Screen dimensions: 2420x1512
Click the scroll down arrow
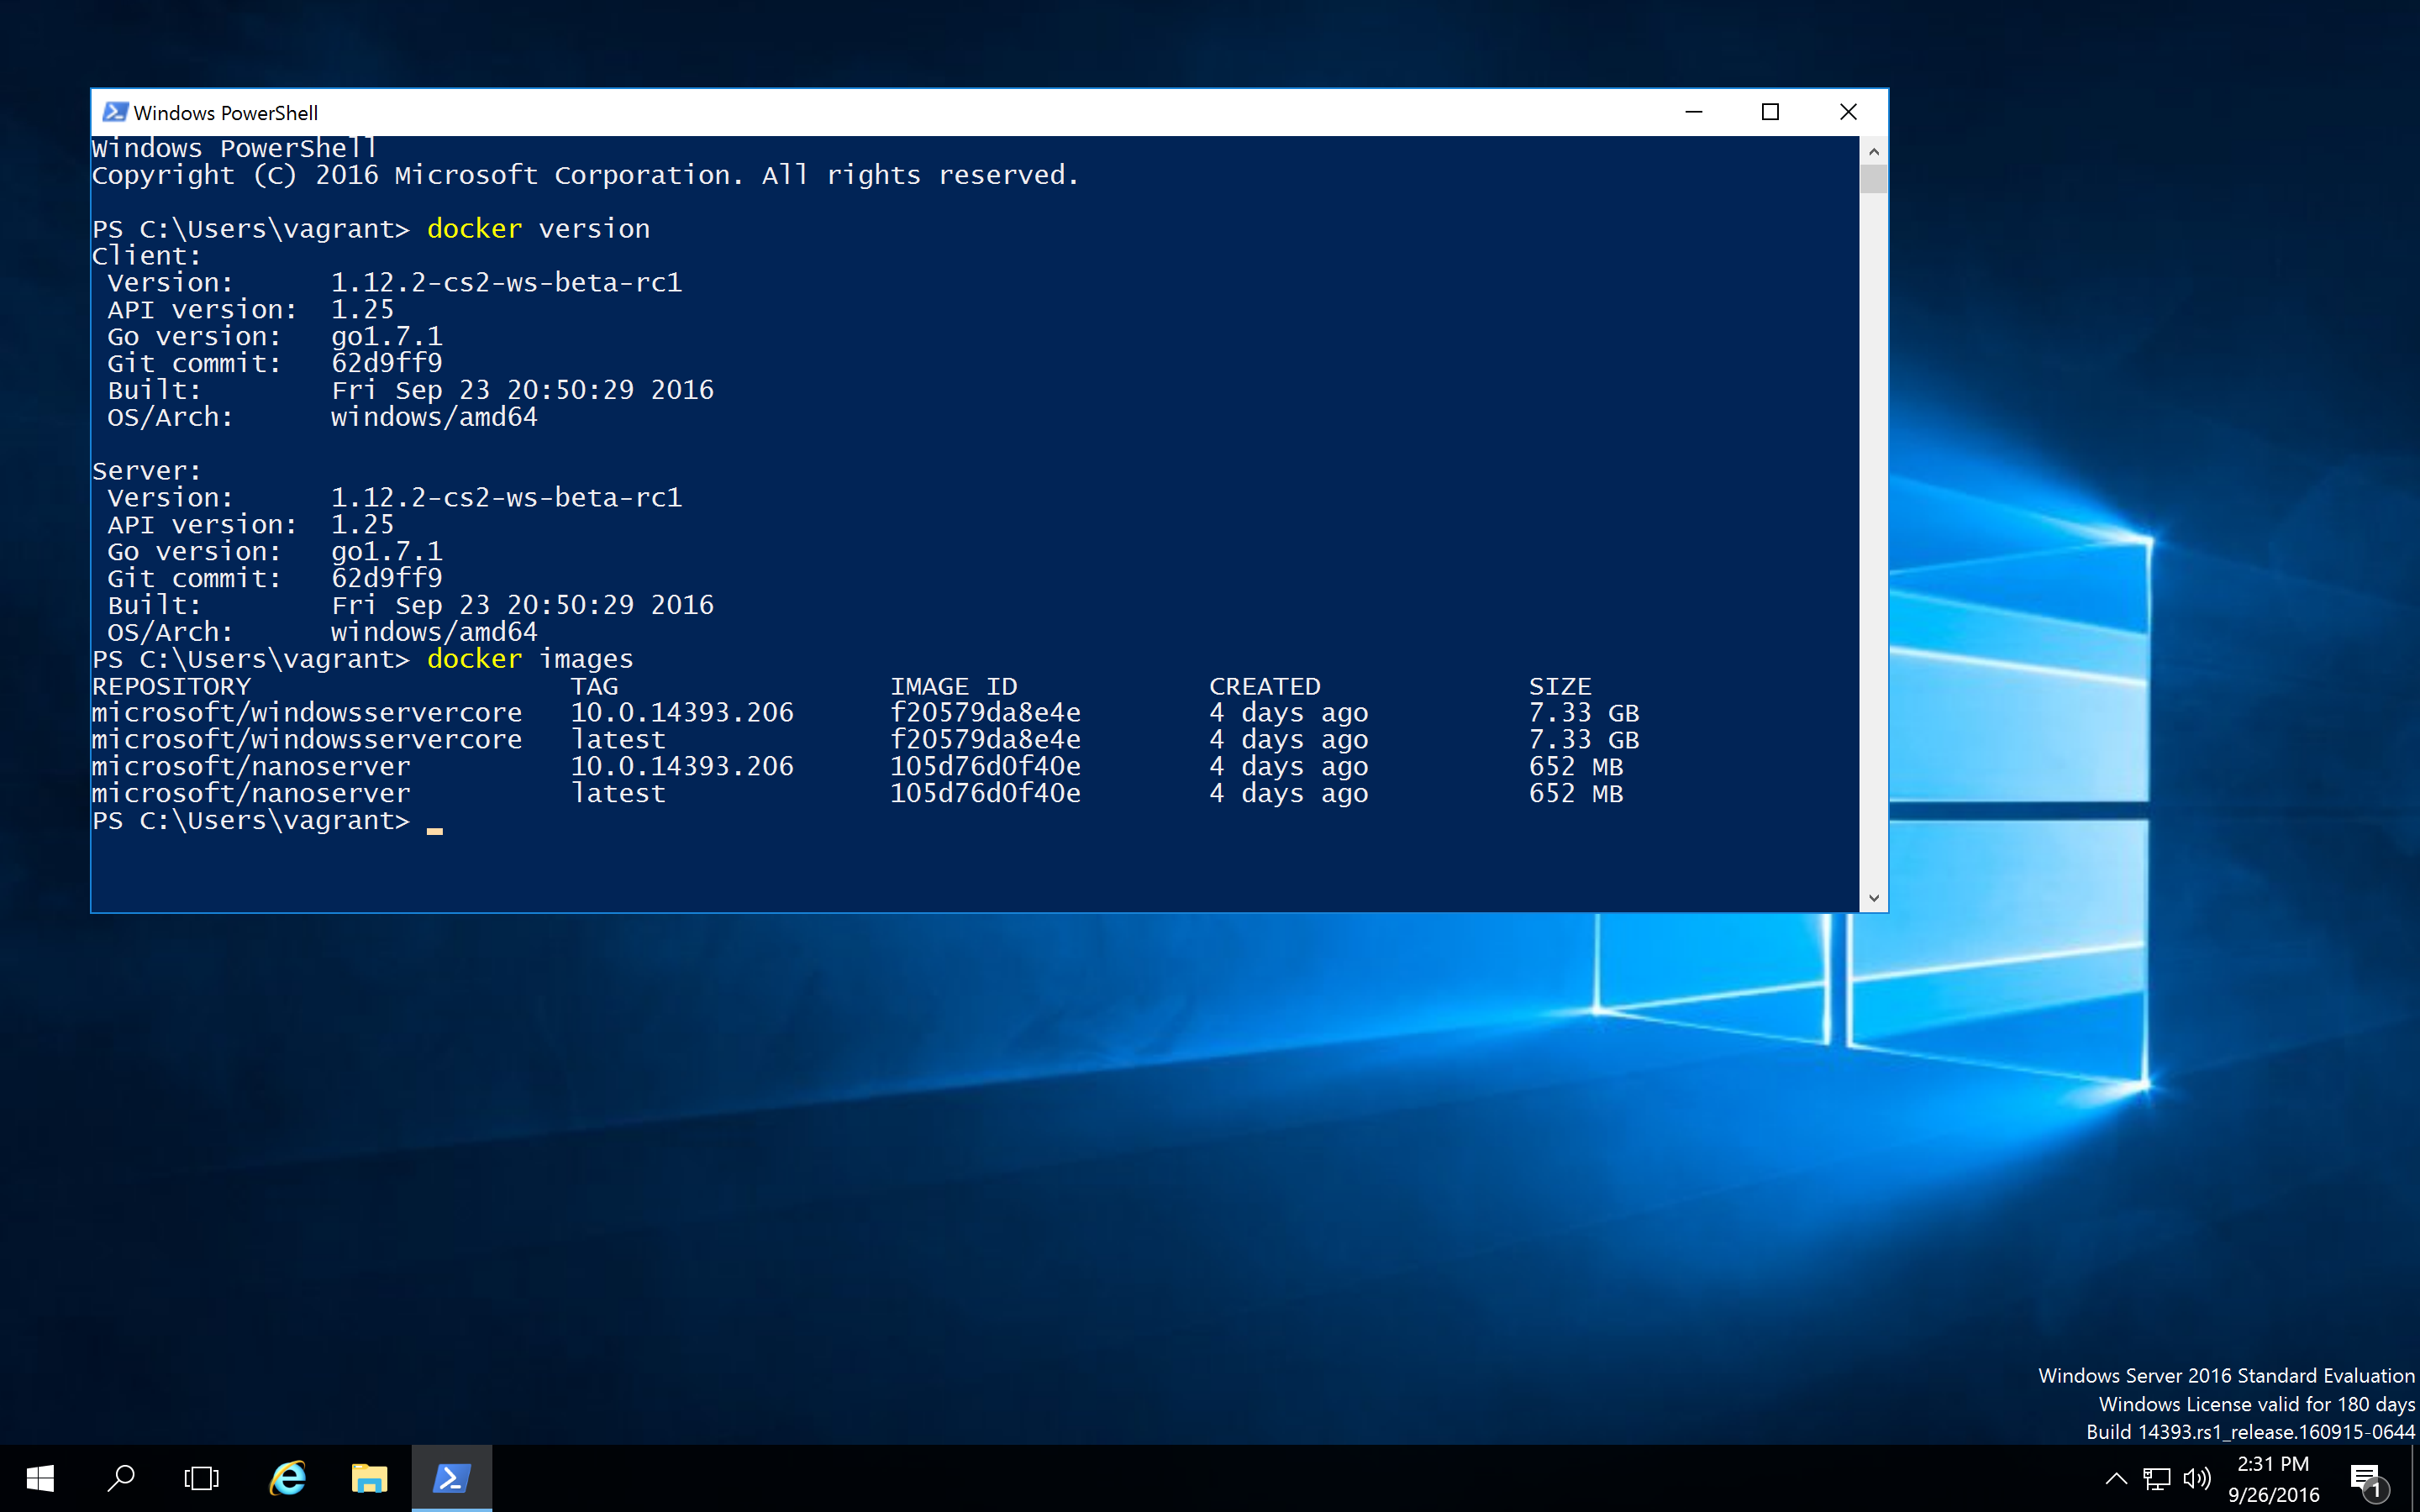1873,898
